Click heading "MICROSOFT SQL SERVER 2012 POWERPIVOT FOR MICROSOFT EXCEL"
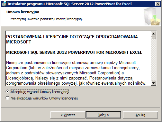162x122 pixels. point(74,52)
